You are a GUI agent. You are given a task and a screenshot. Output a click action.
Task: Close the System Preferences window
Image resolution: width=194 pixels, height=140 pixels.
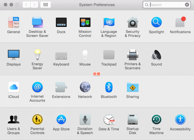click(5, 5)
